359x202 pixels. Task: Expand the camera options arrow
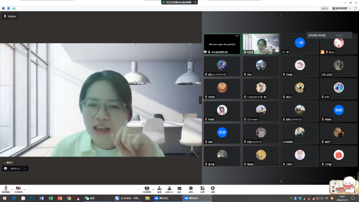click(x=25, y=190)
